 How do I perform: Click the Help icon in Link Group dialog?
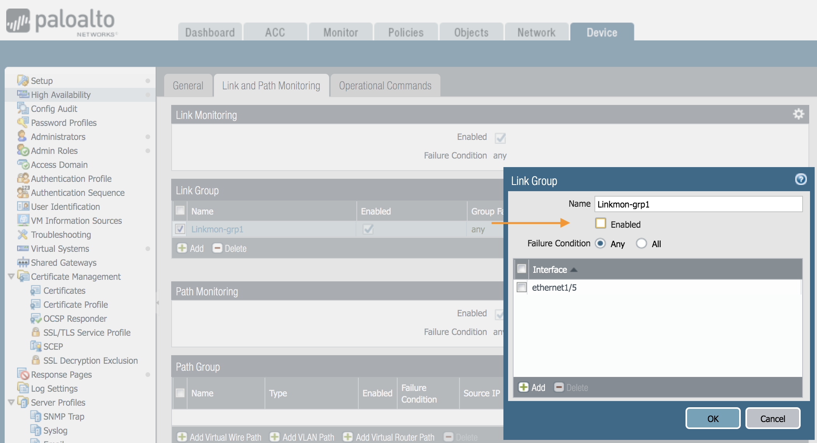pyautogui.click(x=801, y=179)
